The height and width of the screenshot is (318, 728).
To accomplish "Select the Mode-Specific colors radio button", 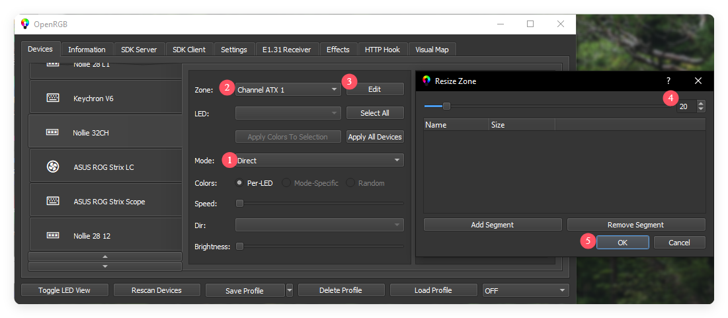I will pyautogui.click(x=286, y=183).
